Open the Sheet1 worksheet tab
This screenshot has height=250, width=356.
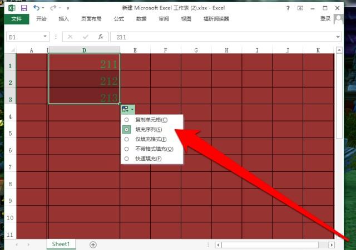61,244
